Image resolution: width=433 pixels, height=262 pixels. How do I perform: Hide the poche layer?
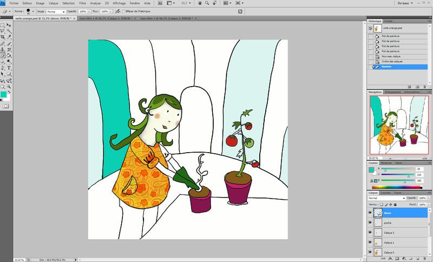pyautogui.click(x=370, y=222)
